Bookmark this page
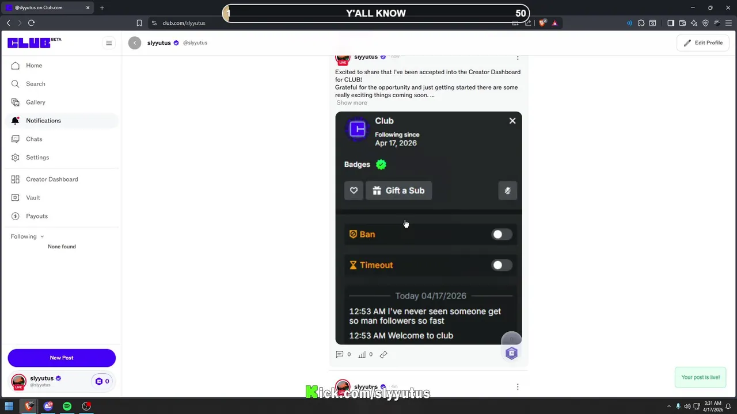Screen dimensions: 737x414 139,23
